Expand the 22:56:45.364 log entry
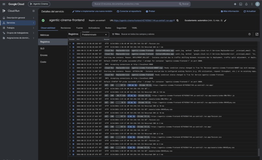 (x=70, y=47)
